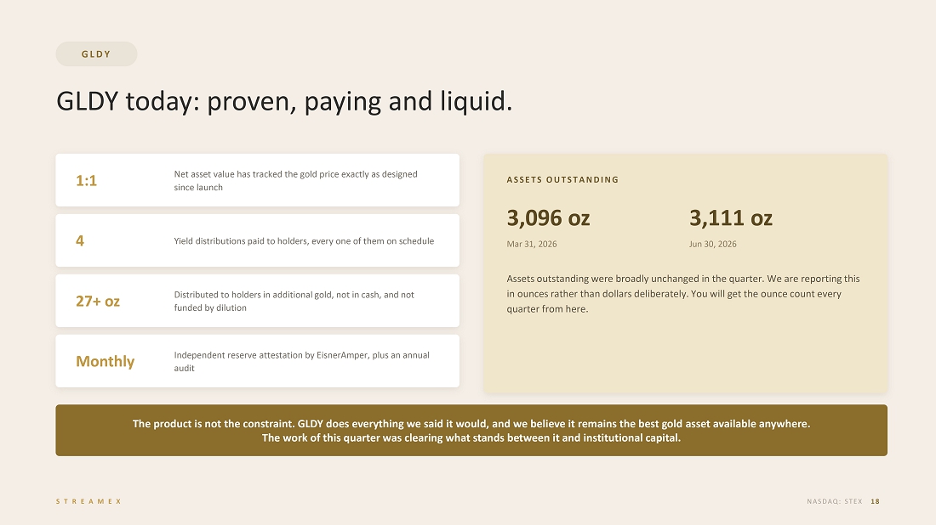The height and width of the screenshot is (525, 936).
Task: Select the 3,111 oz figure
Action: (x=731, y=218)
